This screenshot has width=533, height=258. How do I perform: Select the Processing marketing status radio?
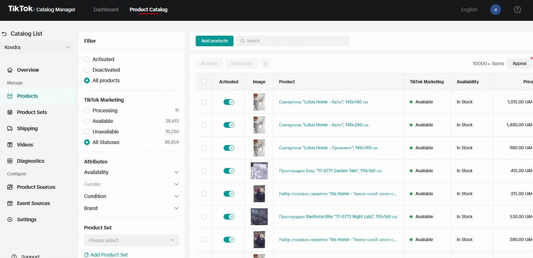(x=87, y=110)
